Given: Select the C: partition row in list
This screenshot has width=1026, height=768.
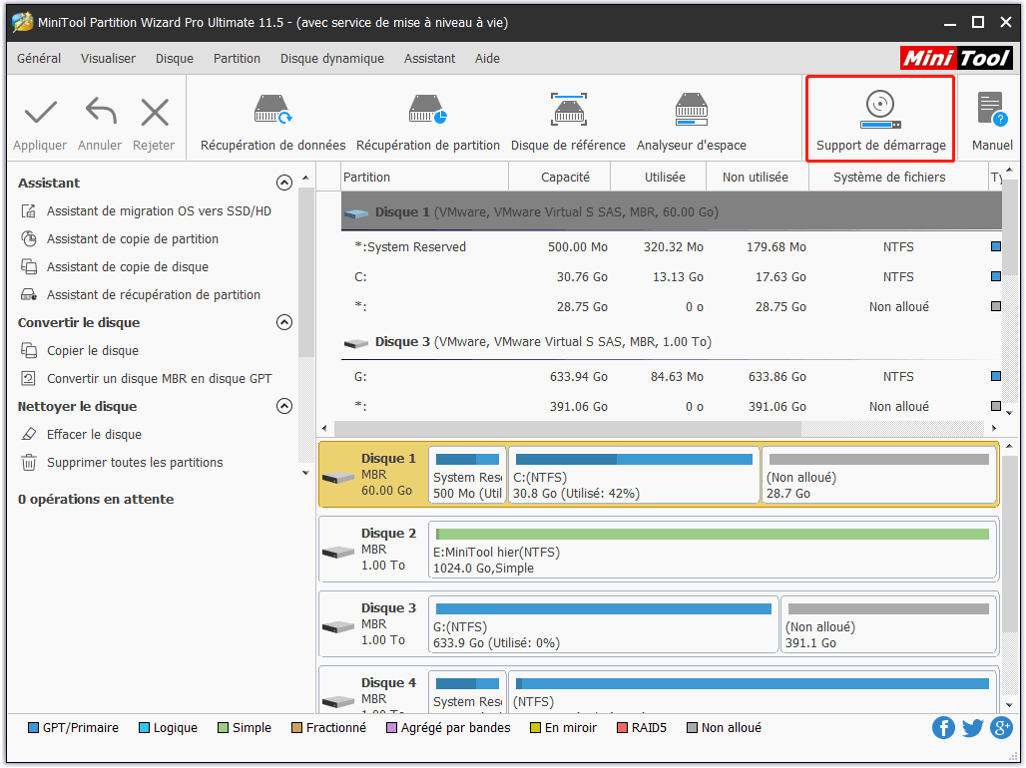Looking at the screenshot, I should pos(672,277).
